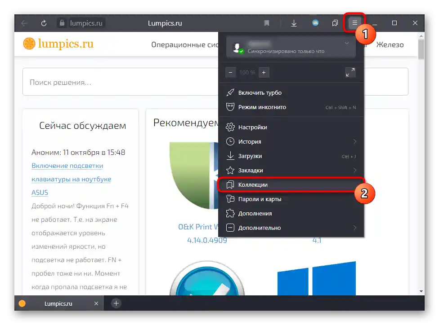Open Режим инкогнито from menu

click(x=291, y=107)
